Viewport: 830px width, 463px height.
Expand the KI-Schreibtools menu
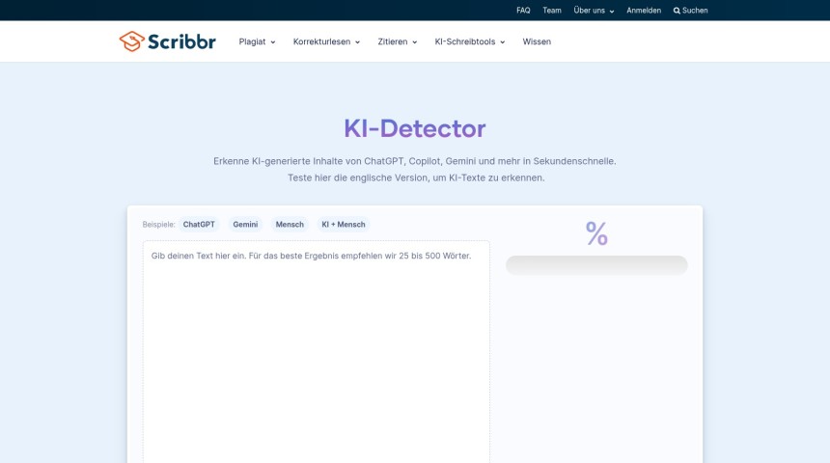[x=469, y=41]
